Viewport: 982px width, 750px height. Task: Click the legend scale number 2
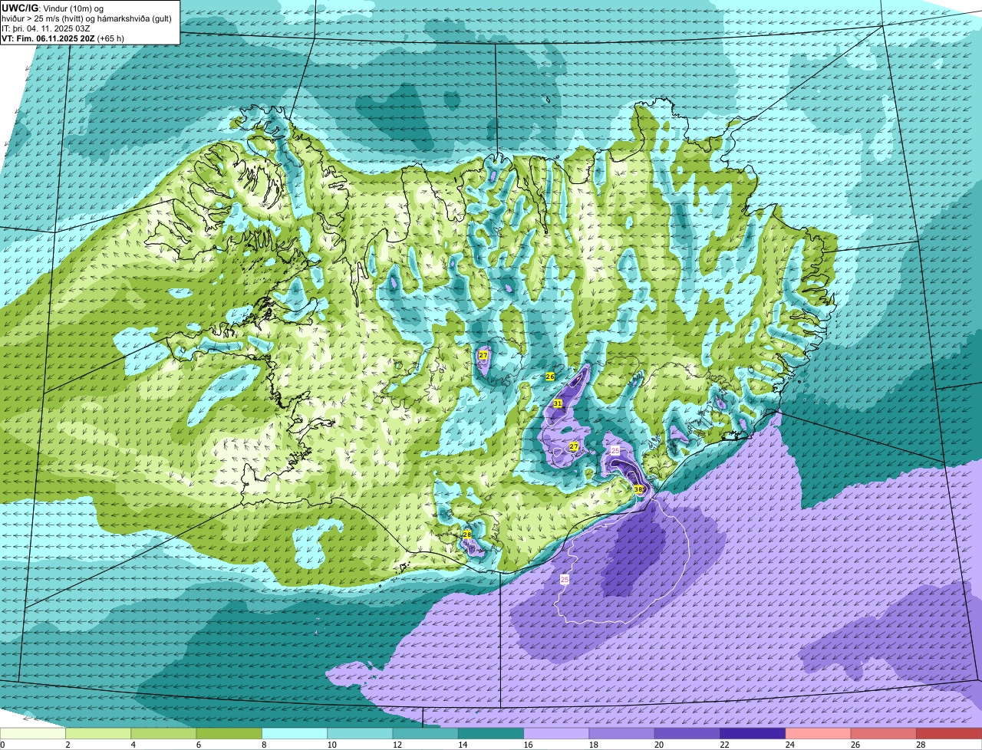[68, 745]
